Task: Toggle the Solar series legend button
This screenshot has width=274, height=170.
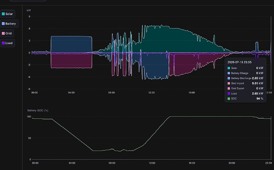Action: [x=8, y=14]
